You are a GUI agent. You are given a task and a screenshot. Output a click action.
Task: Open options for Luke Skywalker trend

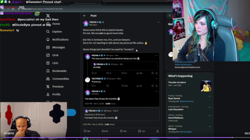point(210,107)
